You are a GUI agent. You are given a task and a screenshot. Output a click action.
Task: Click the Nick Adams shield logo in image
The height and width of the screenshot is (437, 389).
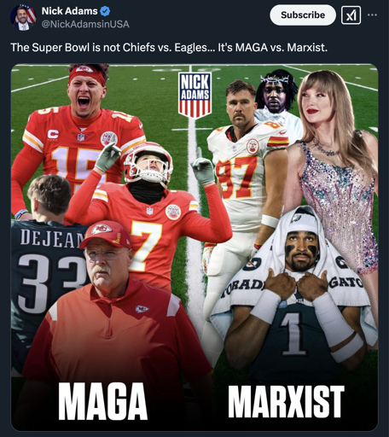coord(194,95)
